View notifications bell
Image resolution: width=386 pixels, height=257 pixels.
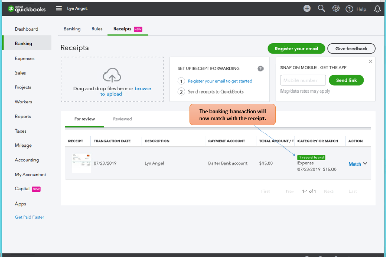click(377, 9)
